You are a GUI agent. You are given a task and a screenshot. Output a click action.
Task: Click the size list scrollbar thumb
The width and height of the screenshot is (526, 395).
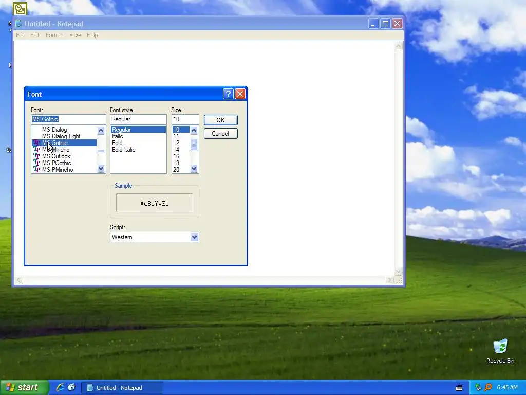click(x=194, y=146)
